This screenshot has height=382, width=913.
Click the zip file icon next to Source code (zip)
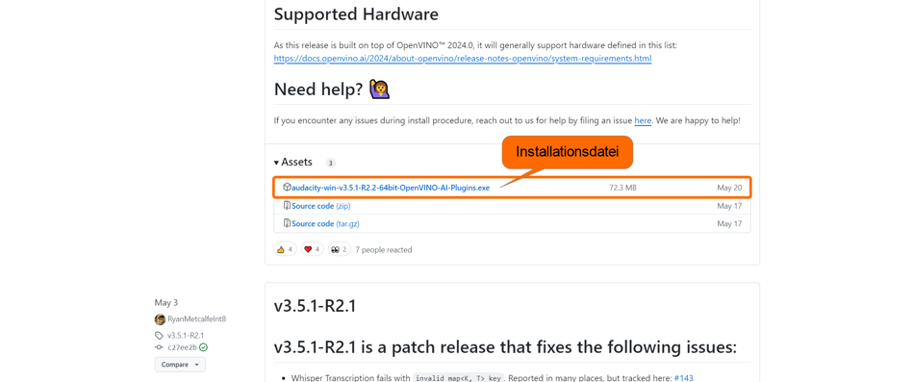point(287,206)
